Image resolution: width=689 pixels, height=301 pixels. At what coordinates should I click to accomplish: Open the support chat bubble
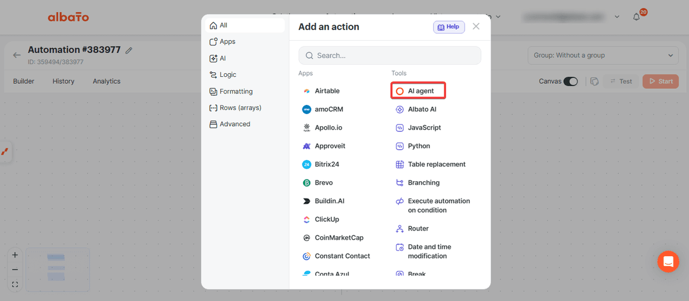click(x=668, y=262)
